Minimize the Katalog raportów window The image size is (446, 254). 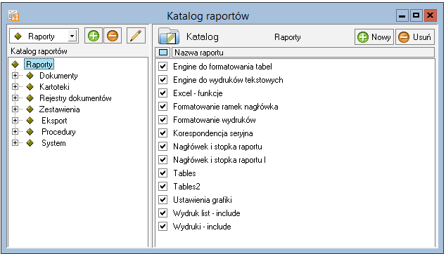[402, 15]
